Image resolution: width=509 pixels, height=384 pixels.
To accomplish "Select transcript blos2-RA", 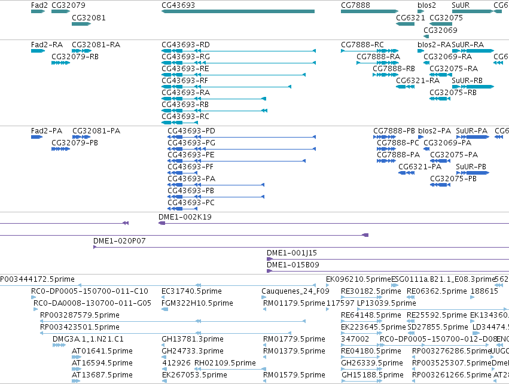I will point(420,51).
